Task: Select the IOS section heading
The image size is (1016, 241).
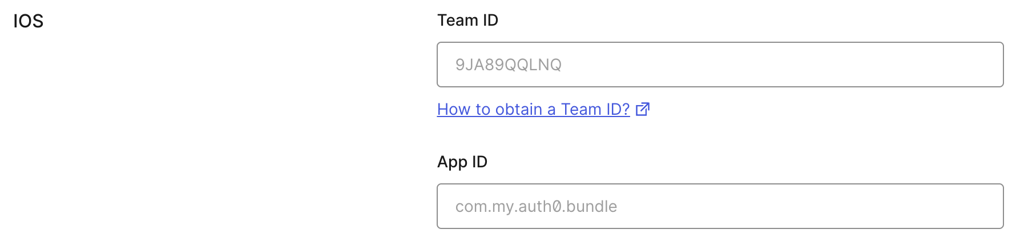Action: click(x=29, y=21)
